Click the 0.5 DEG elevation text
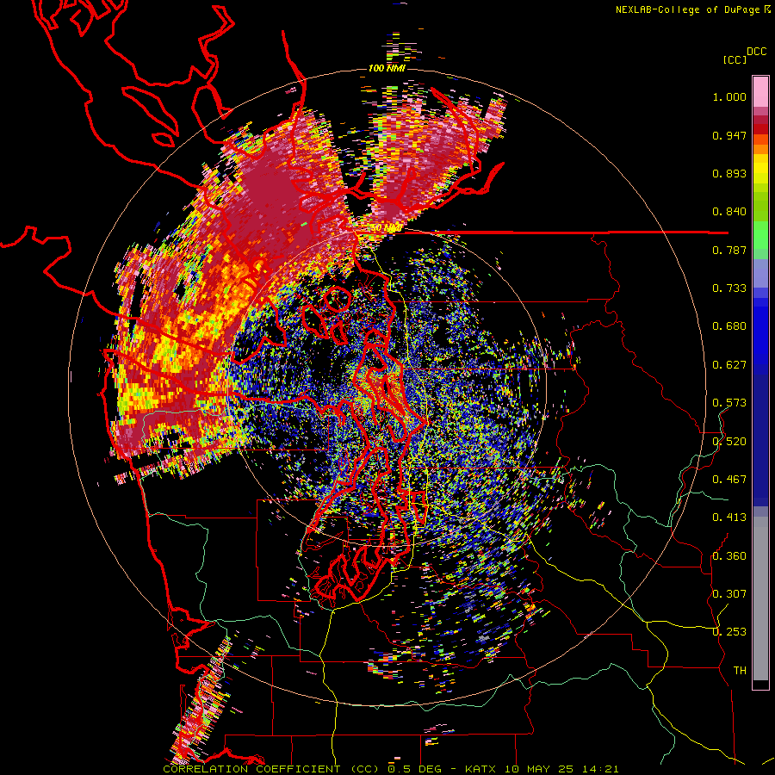The height and width of the screenshot is (775, 775). coord(415,769)
